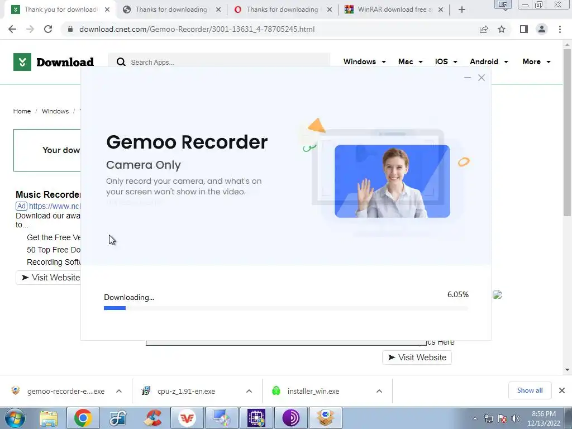This screenshot has width=572, height=429.
Task: Open Chrome three-dot menu
Action: [560, 29]
